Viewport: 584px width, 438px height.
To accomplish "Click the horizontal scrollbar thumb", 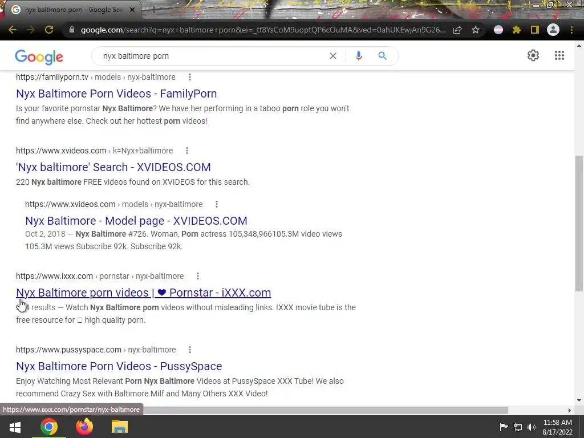I will pyautogui.click(x=326, y=410).
